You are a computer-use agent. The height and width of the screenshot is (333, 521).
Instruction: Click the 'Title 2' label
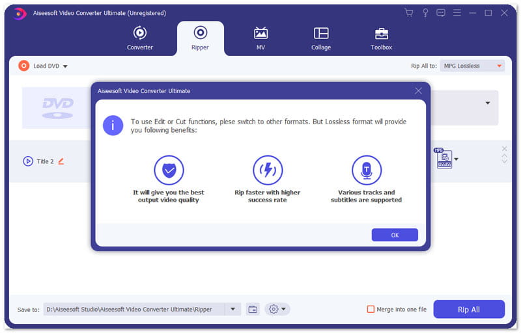pos(45,161)
